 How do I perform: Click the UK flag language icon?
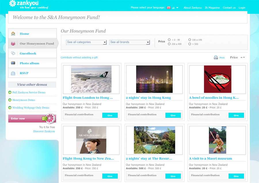point(169,8)
